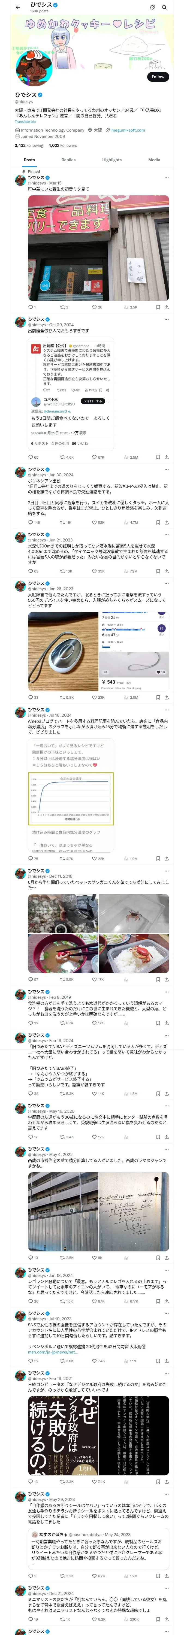
Task: Go back using the top-left arrow
Action: tap(18, 8)
